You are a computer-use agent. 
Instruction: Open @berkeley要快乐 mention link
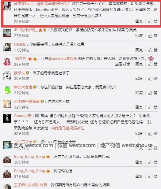(63, 59)
